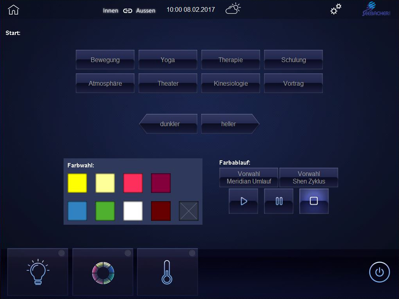Open settings via the gears icon
This screenshot has width=399, height=299.
click(335, 9)
